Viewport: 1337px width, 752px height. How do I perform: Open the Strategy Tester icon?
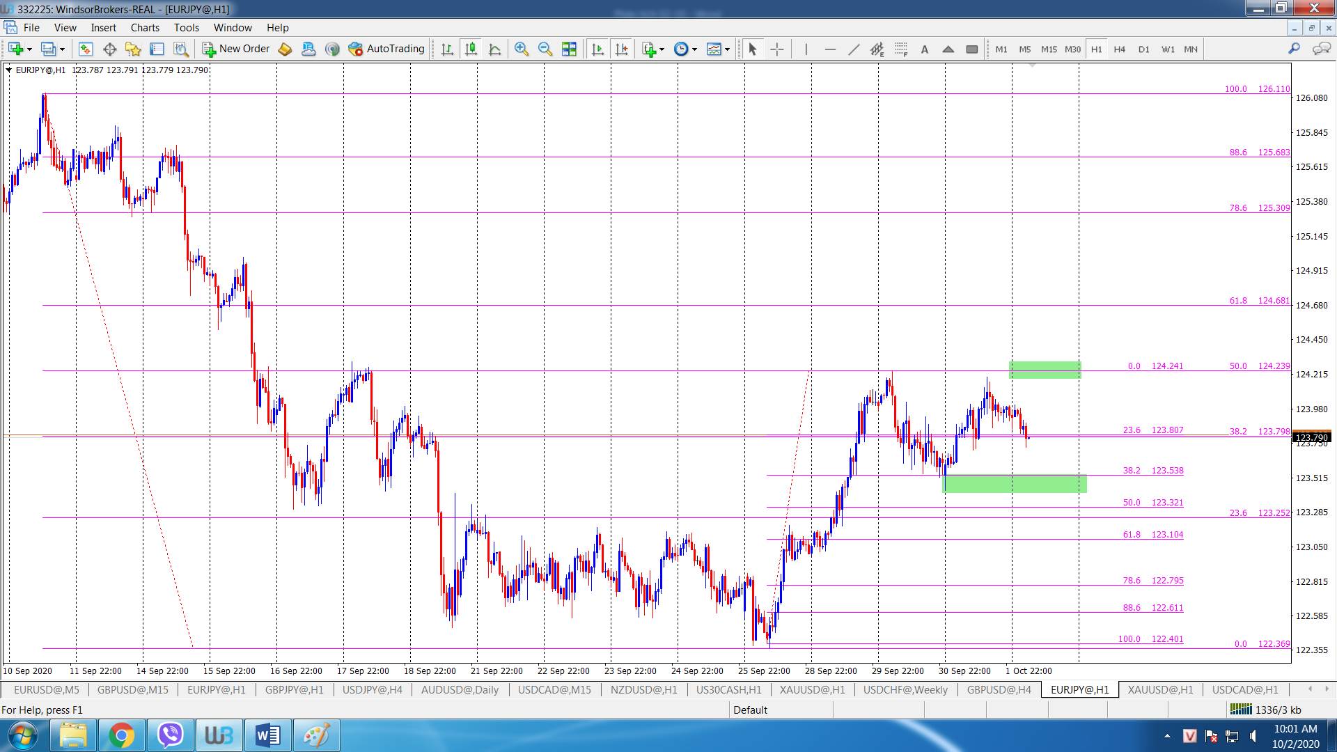click(x=181, y=49)
